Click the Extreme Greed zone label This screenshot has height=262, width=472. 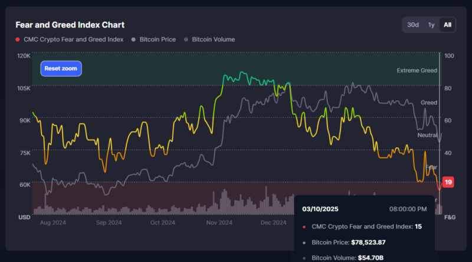[x=417, y=71]
